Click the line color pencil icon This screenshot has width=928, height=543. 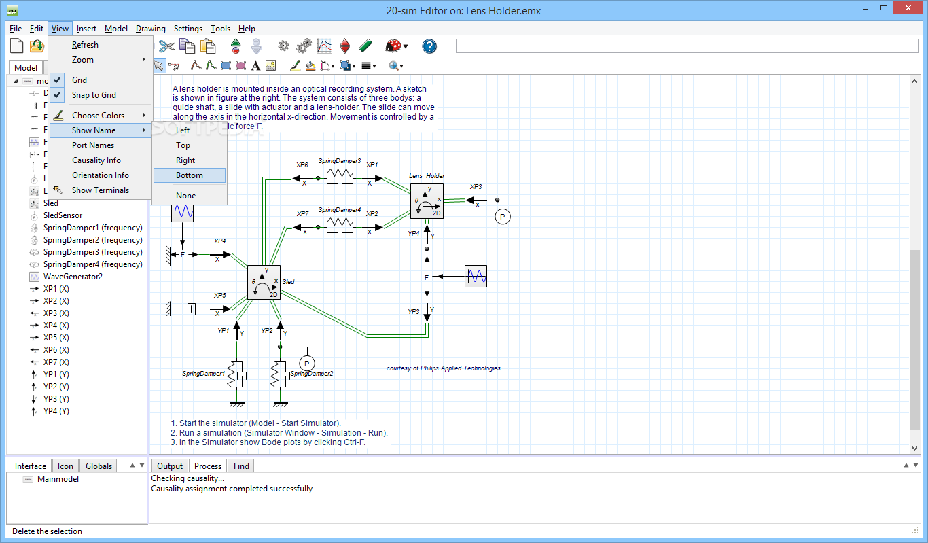point(296,66)
